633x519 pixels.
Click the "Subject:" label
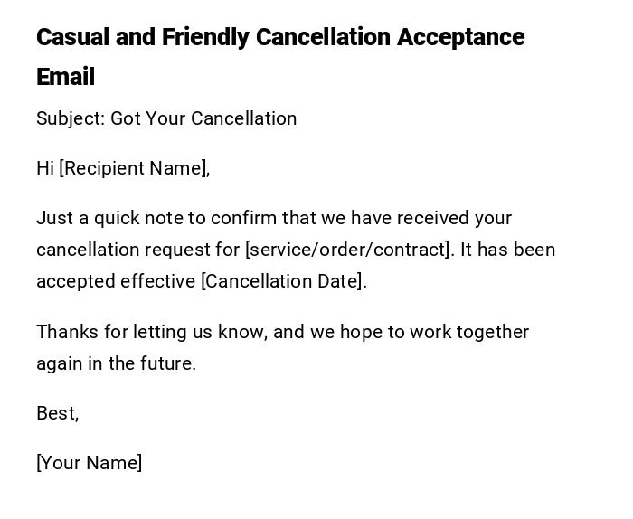[x=71, y=118]
